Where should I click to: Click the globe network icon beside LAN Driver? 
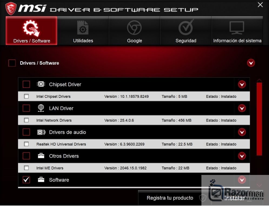click(x=41, y=108)
